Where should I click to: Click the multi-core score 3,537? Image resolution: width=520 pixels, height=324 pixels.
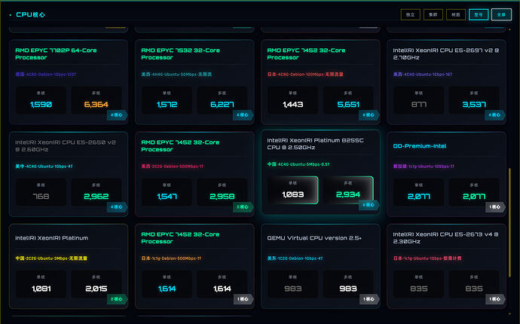(474, 105)
